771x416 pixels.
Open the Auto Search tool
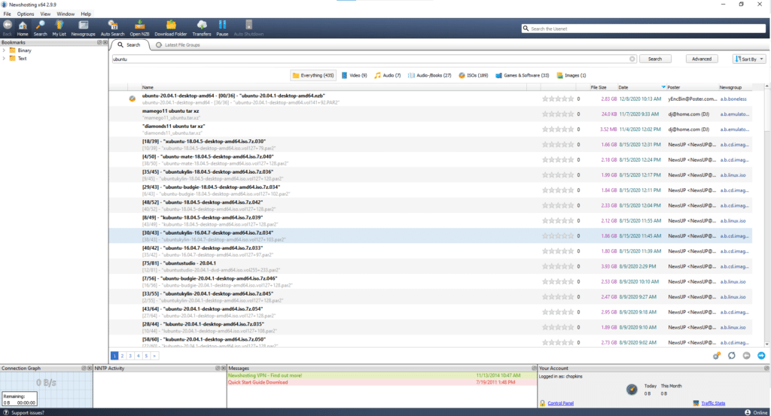coord(113,28)
